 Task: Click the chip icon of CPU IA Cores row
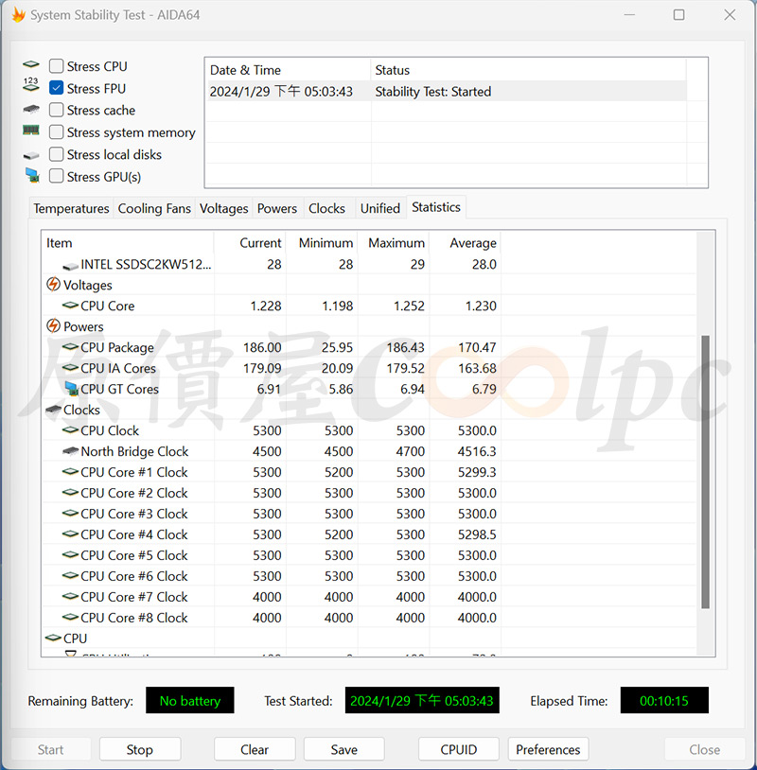point(71,367)
